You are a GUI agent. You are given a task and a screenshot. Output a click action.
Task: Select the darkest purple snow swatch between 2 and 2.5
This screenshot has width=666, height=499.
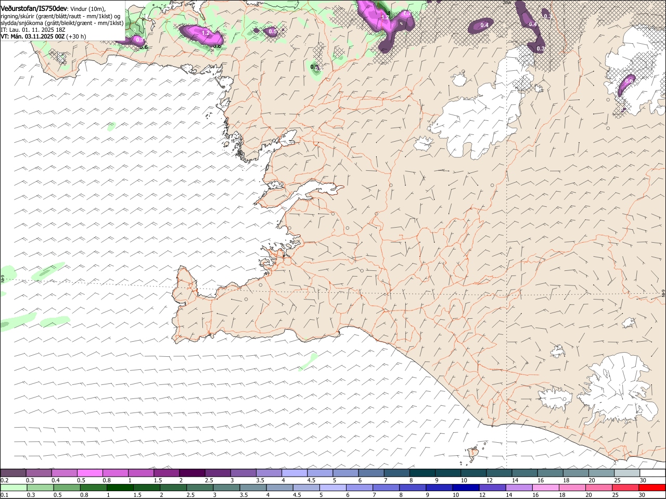(x=192, y=473)
